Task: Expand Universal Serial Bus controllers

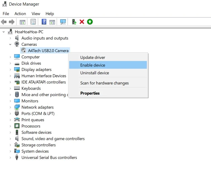Action: click(10, 158)
